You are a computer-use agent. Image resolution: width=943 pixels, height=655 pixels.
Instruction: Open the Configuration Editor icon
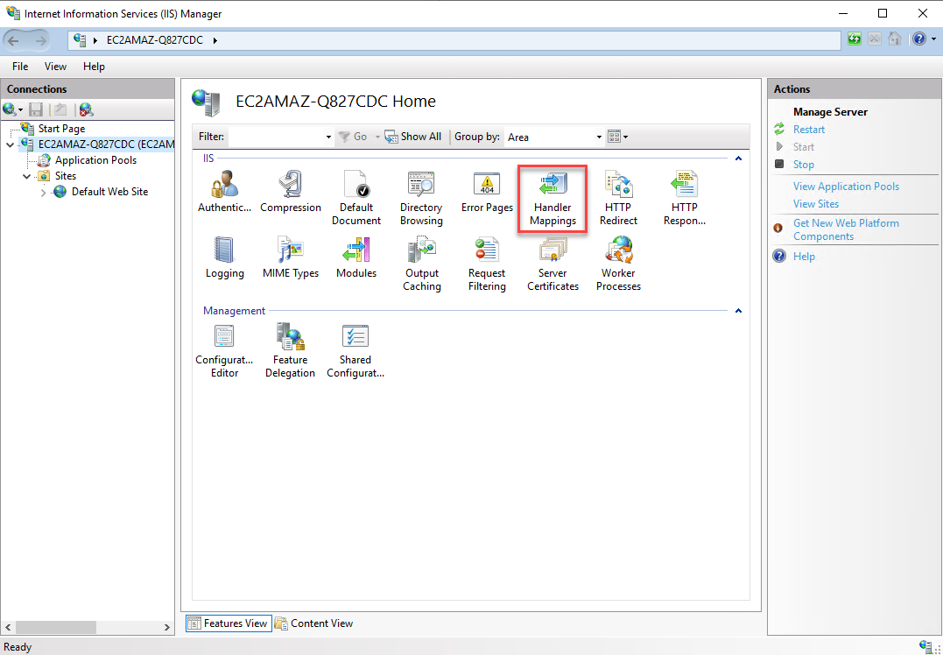[224, 350]
